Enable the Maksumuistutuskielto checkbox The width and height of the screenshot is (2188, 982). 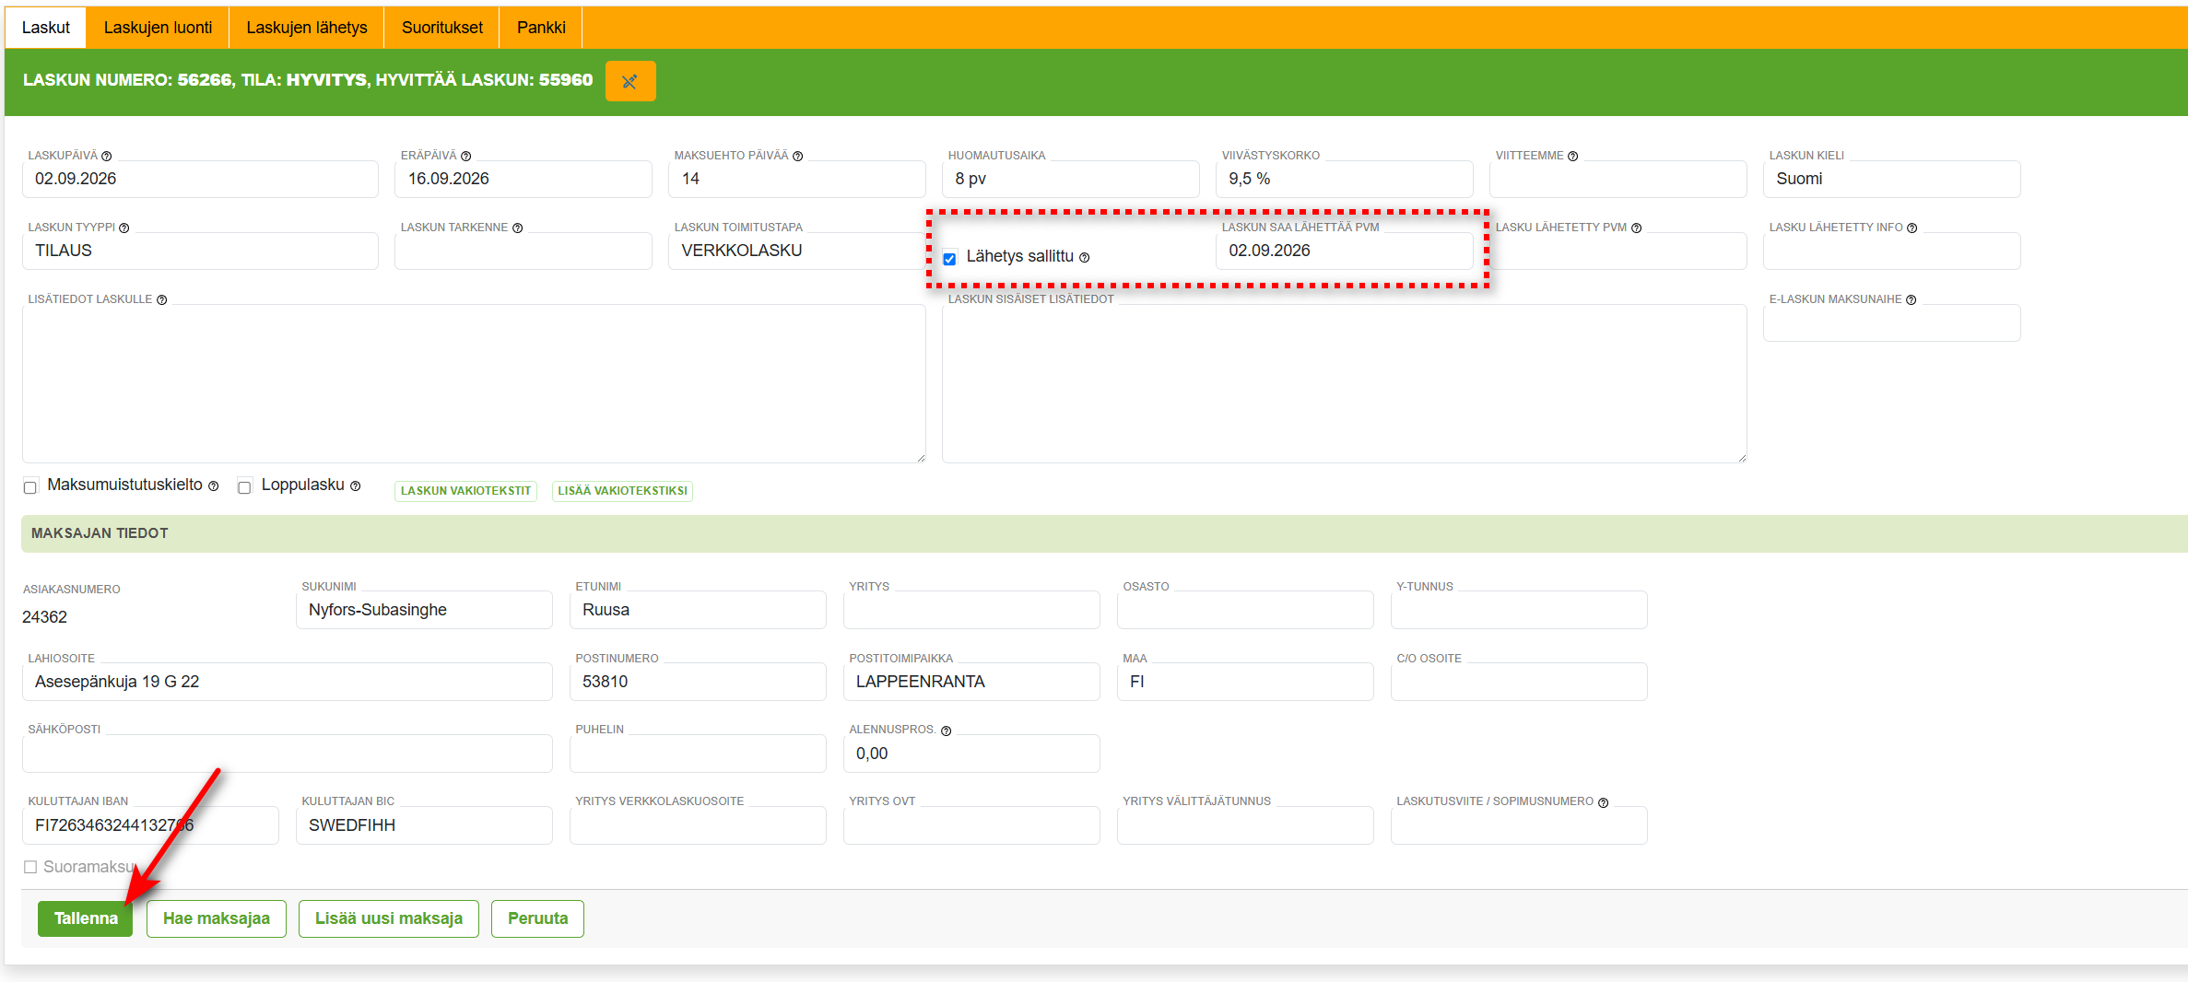(30, 487)
